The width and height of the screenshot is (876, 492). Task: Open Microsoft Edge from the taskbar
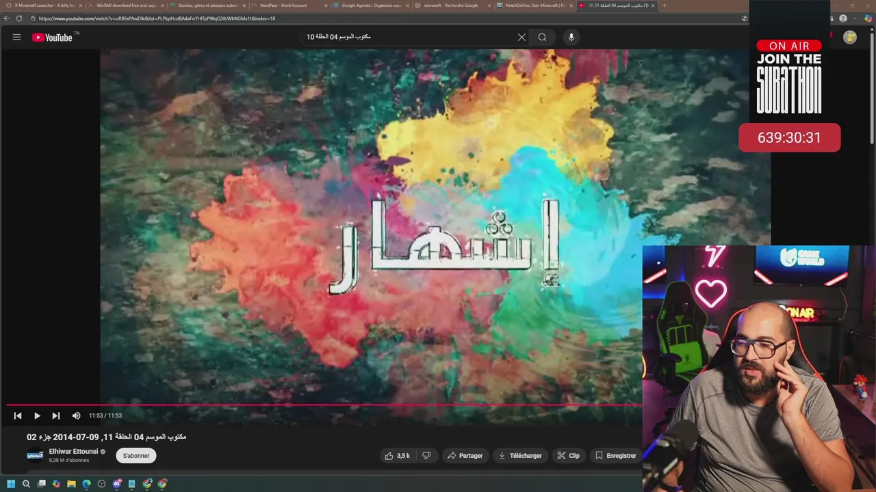coord(86,484)
